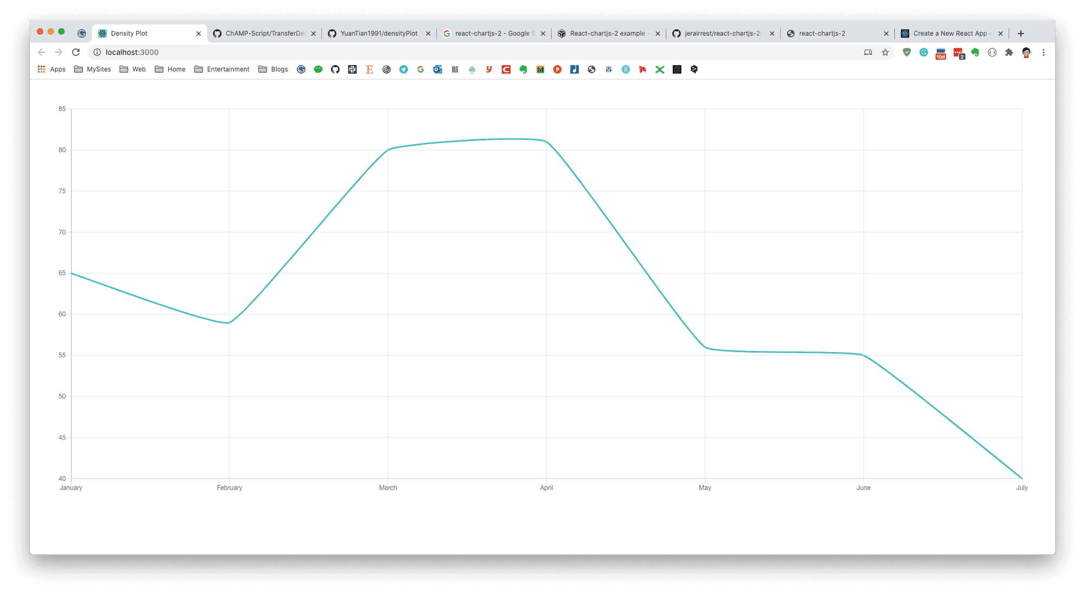Click the Grammarly extension icon
Image resolution: width=1085 pixels, height=594 pixels.
[923, 52]
